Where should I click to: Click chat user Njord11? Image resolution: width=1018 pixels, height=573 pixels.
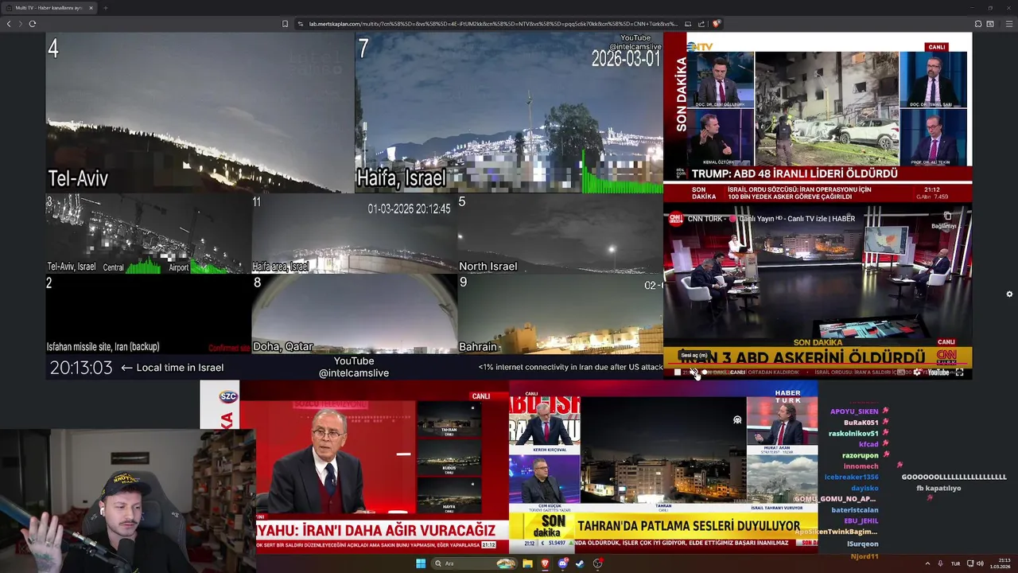pyautogui.click(x=865, y=556)
